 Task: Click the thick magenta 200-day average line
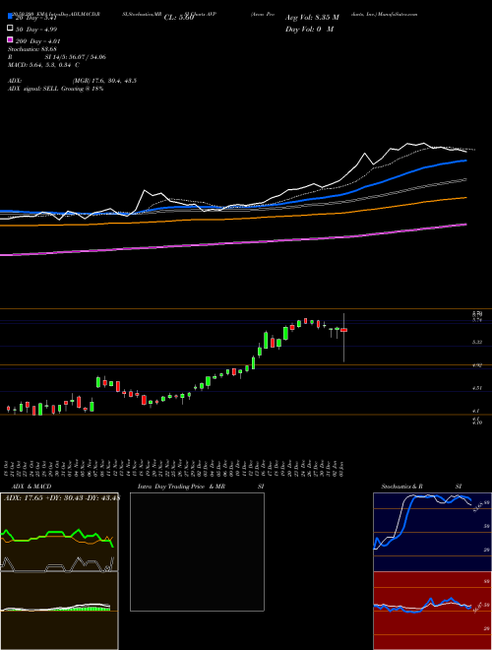(233, 243)
